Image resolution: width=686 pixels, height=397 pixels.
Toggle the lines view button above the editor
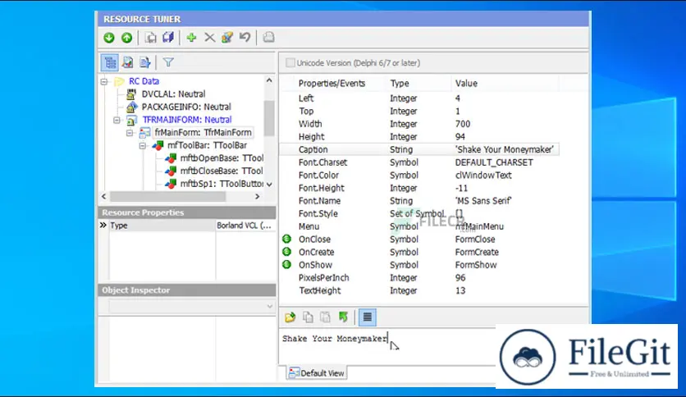[368, 317]
